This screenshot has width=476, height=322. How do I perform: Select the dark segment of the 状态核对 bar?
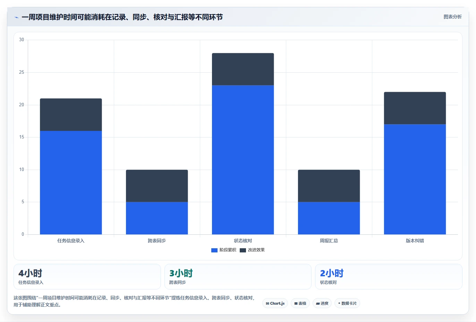coord(243,69)
